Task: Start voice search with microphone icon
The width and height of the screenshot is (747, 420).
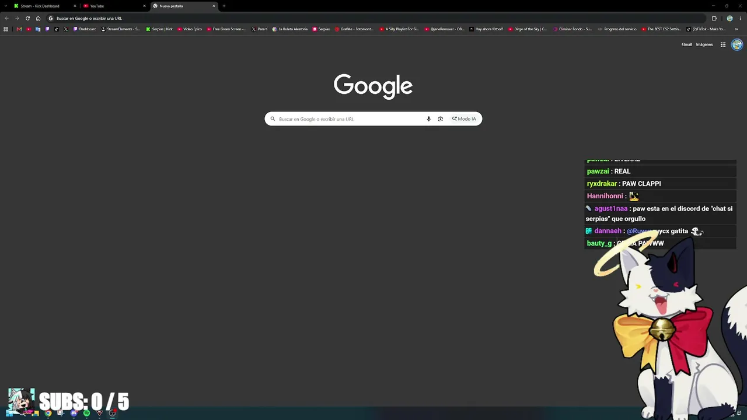Action: tap(428, 119)
